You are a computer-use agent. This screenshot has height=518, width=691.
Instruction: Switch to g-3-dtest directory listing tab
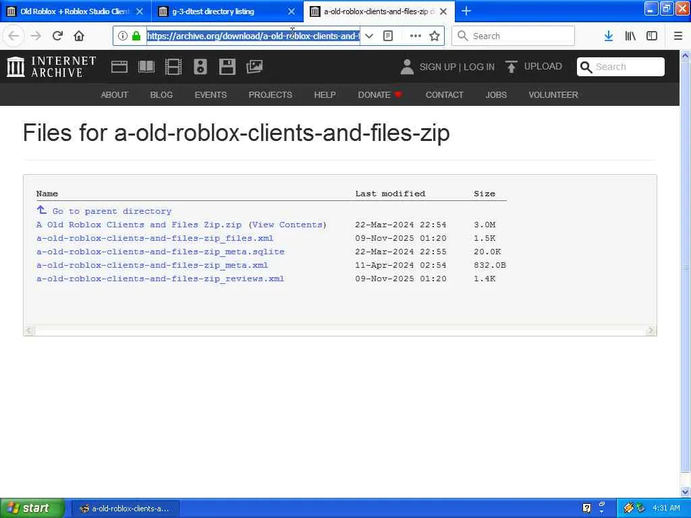[227, 11]
